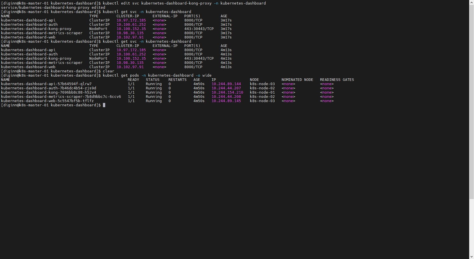Click the READINESS GATES column header

337,80
